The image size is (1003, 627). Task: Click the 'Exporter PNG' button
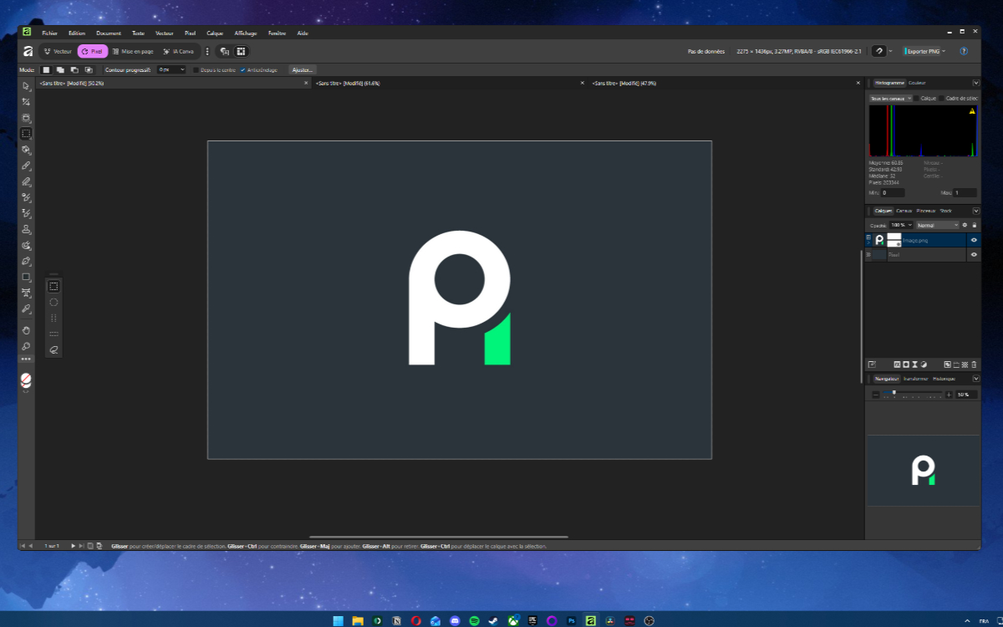click(922, 51)
